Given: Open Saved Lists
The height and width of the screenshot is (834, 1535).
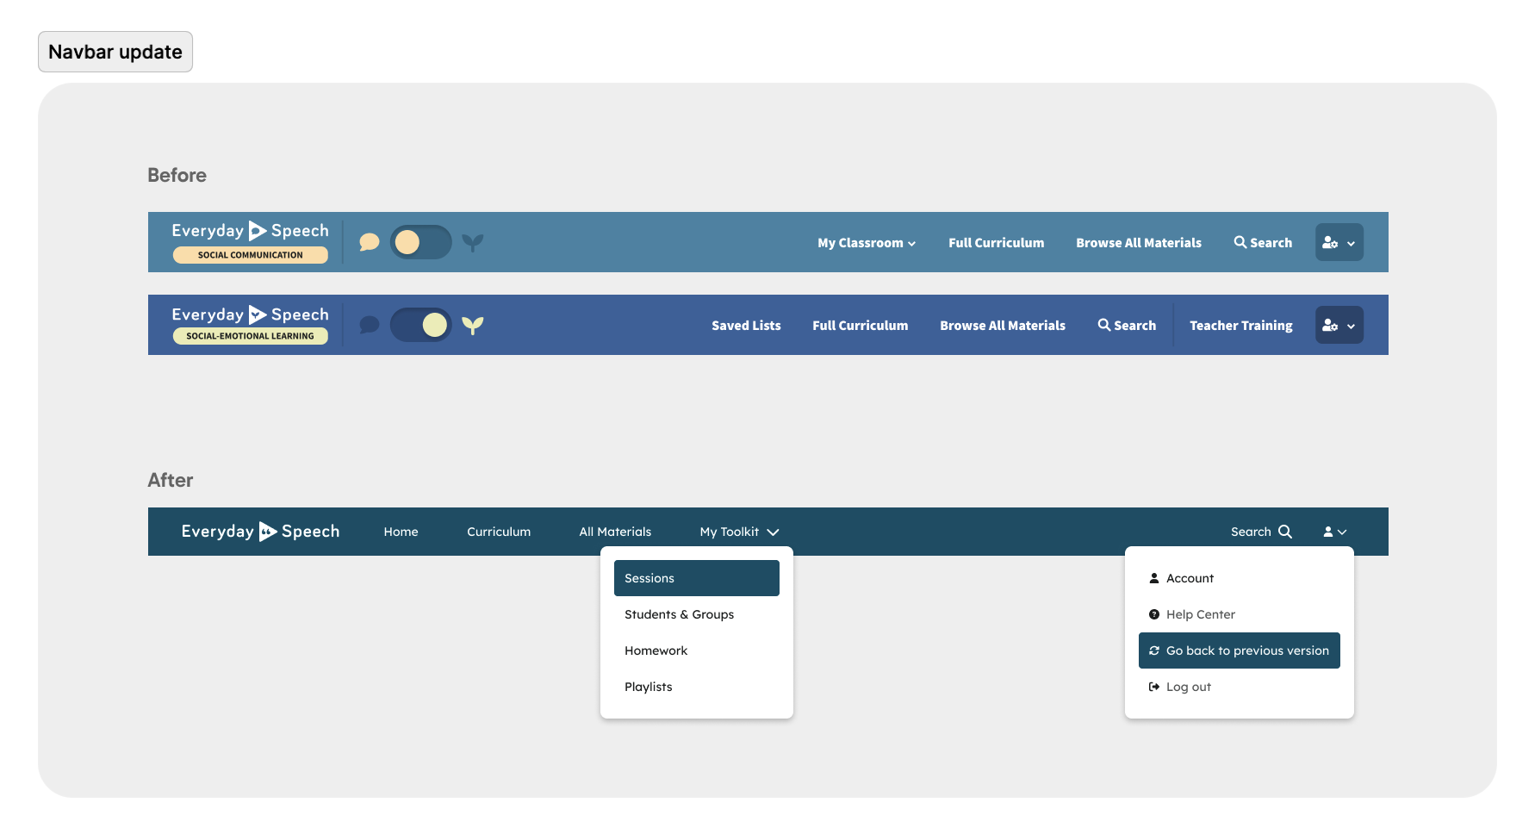Looking at the screenshot, I should [746, 326].
